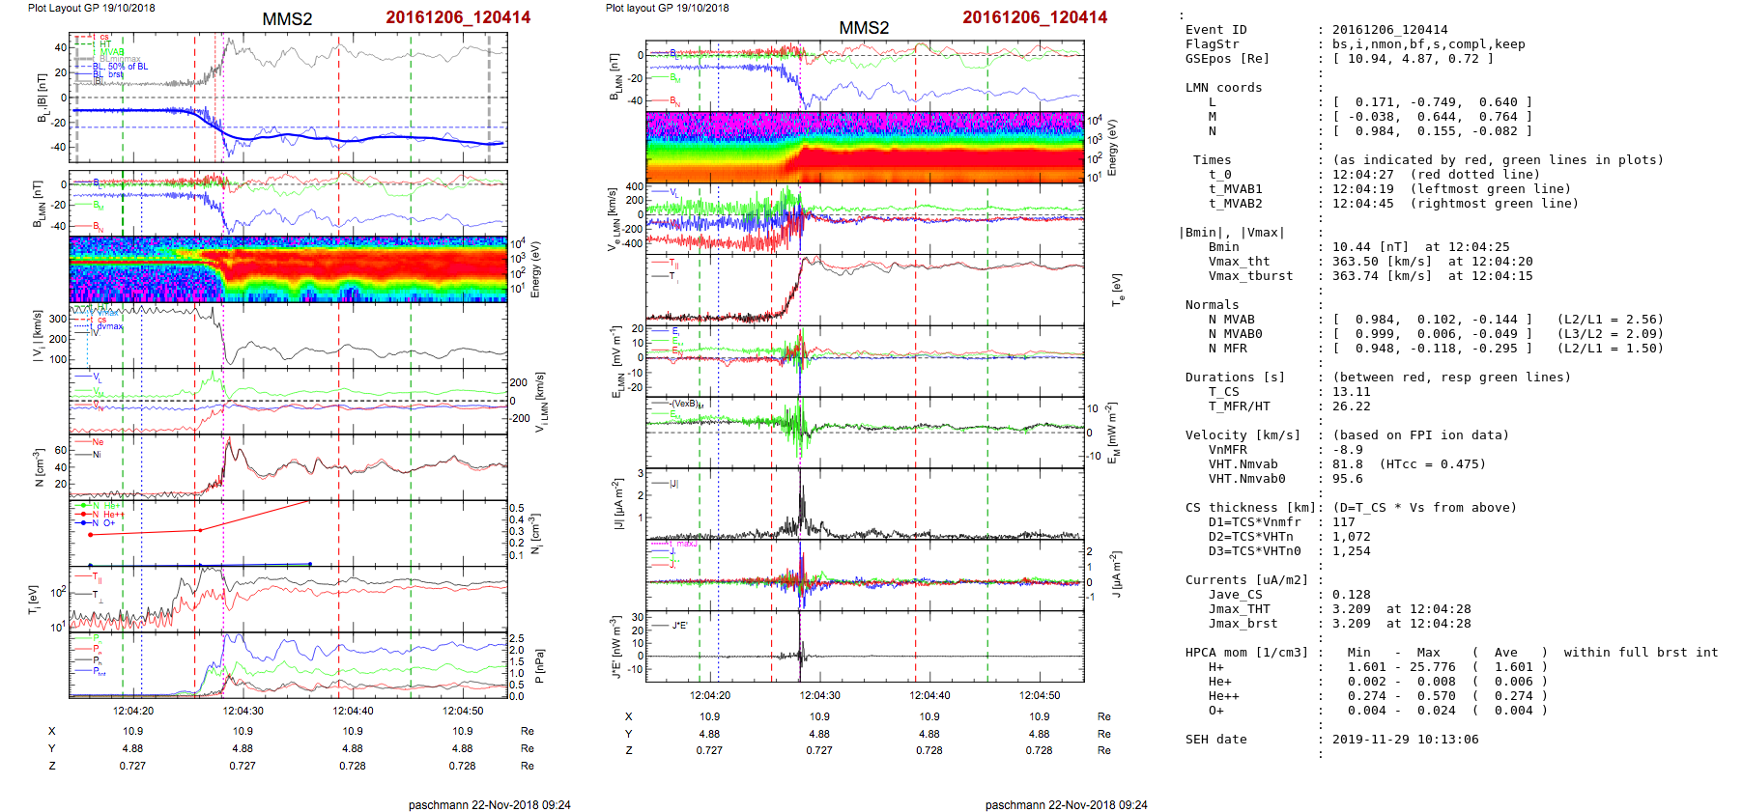Click the 12:04:50 time tick on right plot
Screen dimensions: 1743x812
click(x=1039, y=695)
